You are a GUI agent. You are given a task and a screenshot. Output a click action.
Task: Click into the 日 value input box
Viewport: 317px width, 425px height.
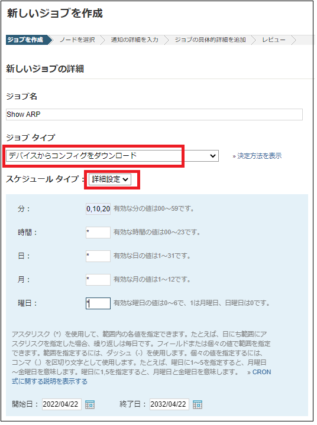coord(98,256)
